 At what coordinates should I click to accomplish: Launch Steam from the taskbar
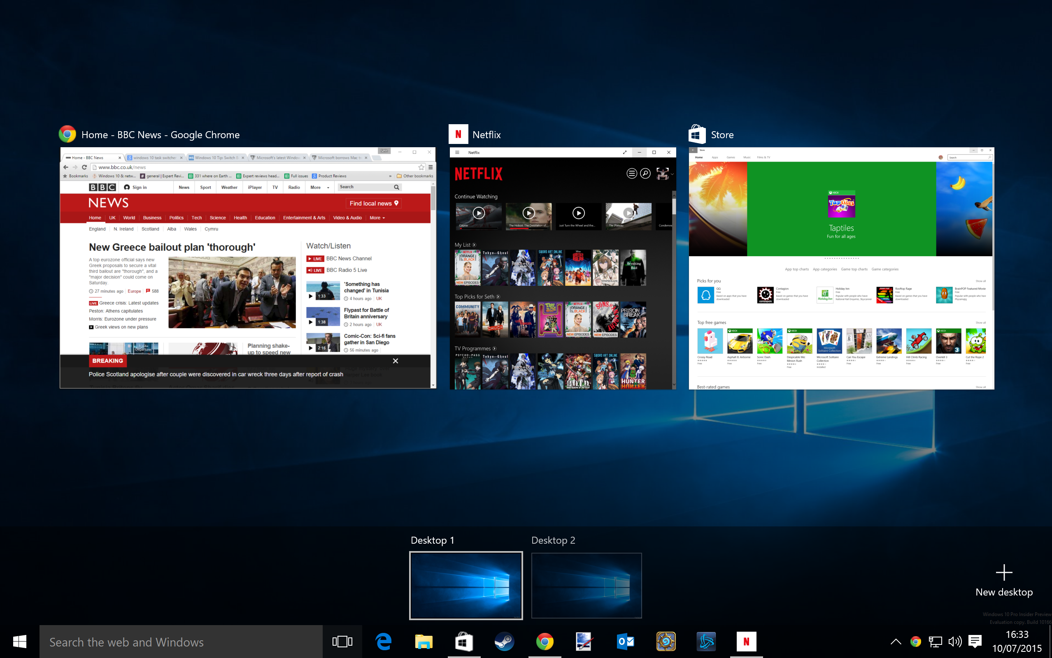click(504, 642)
